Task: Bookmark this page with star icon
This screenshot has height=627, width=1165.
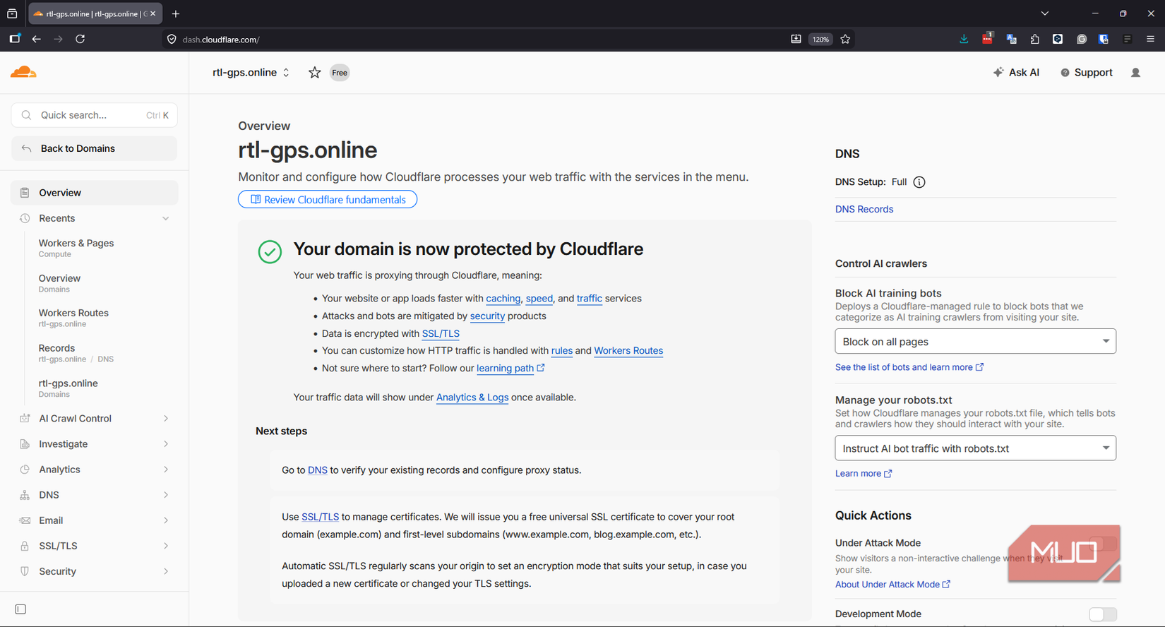Action: tap(845, 39)
